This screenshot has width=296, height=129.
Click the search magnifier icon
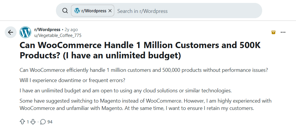[x=65, y=11]
